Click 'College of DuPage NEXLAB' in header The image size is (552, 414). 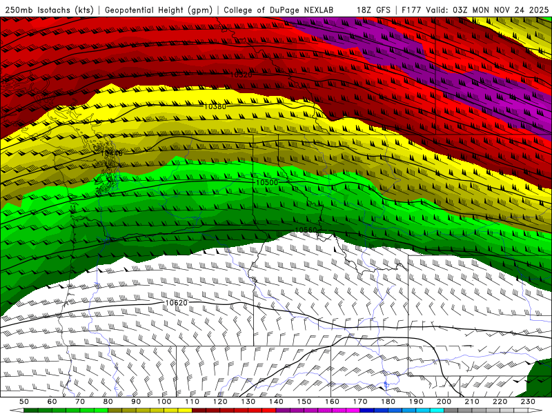click(278, 10)
